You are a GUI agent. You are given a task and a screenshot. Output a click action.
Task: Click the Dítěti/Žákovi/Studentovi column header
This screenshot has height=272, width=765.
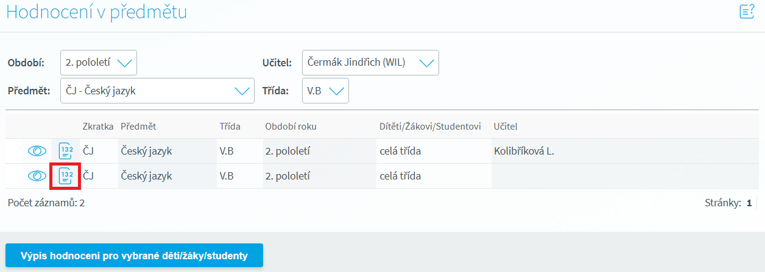(x=430, y=126)
